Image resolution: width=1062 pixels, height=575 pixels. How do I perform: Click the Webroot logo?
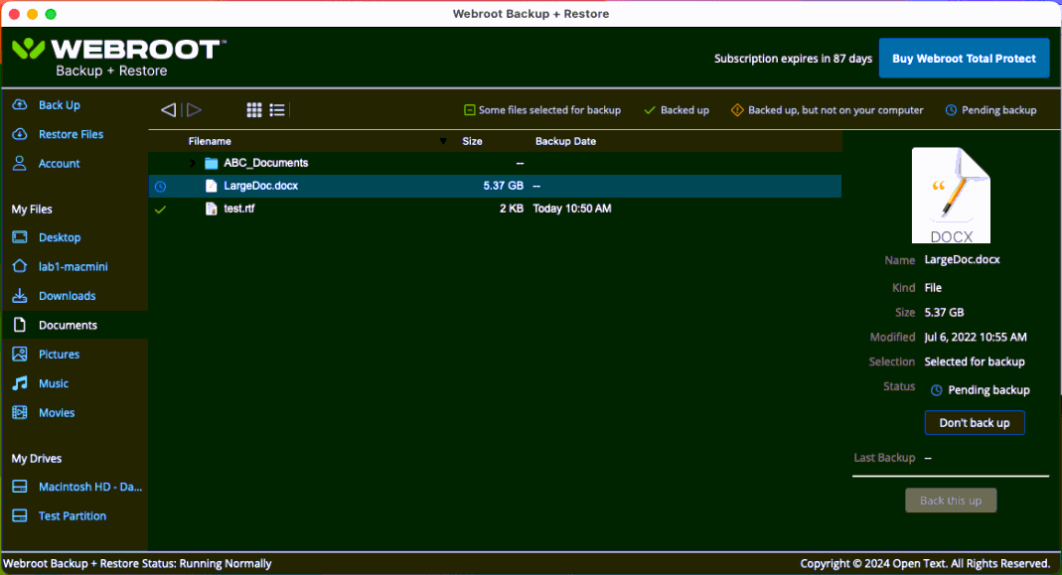[x=118, y=57]
